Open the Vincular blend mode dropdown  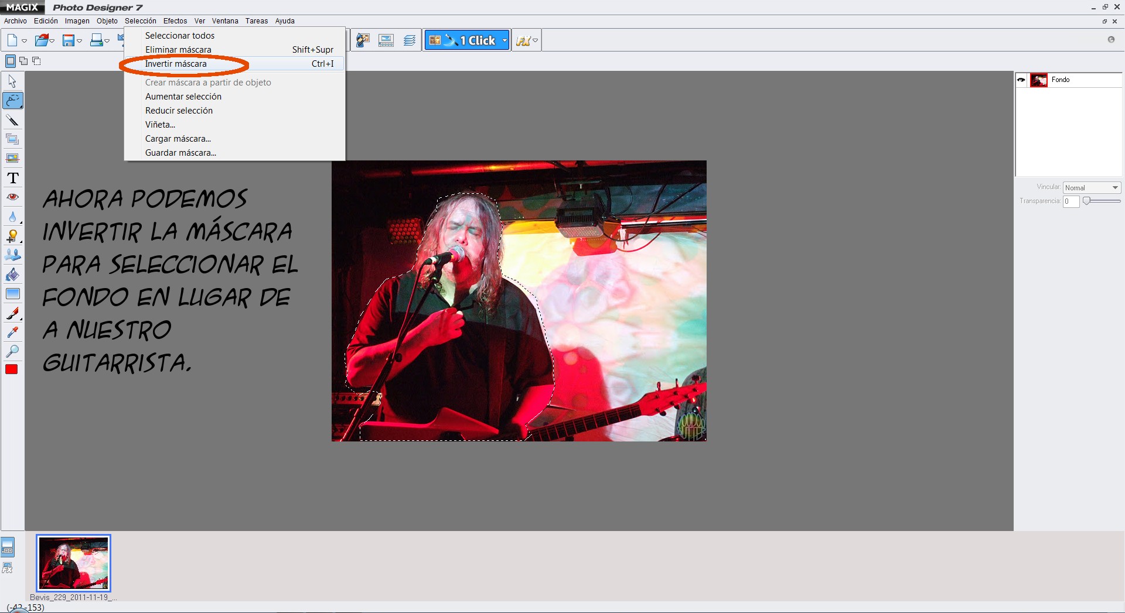click(1092, 187)
